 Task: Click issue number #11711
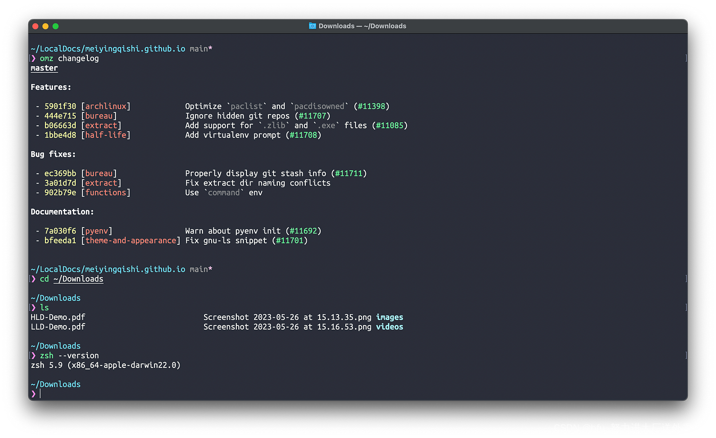coord(349,174)
